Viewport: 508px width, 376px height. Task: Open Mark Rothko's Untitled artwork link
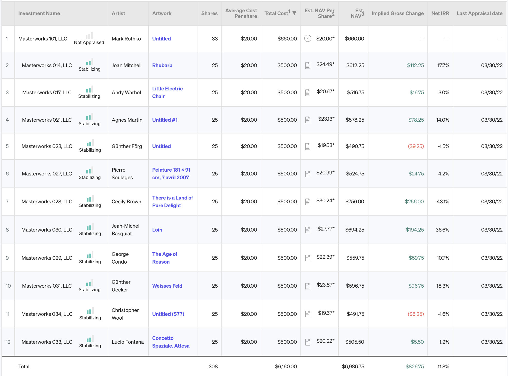click(x=161, y=39)
